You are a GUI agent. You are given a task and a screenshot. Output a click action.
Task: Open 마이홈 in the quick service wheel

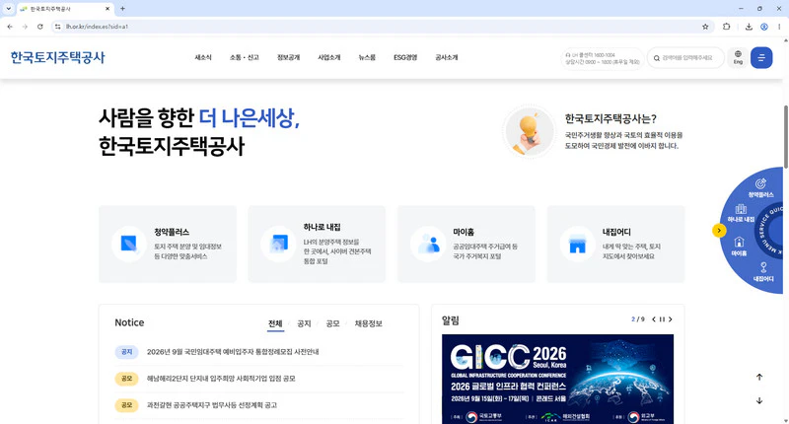tap(739, 247)
